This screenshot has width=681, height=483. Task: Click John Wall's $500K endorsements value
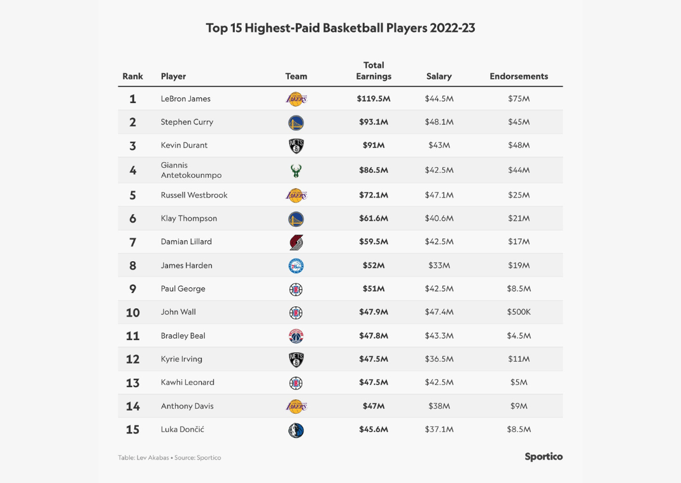coord(519,312)
